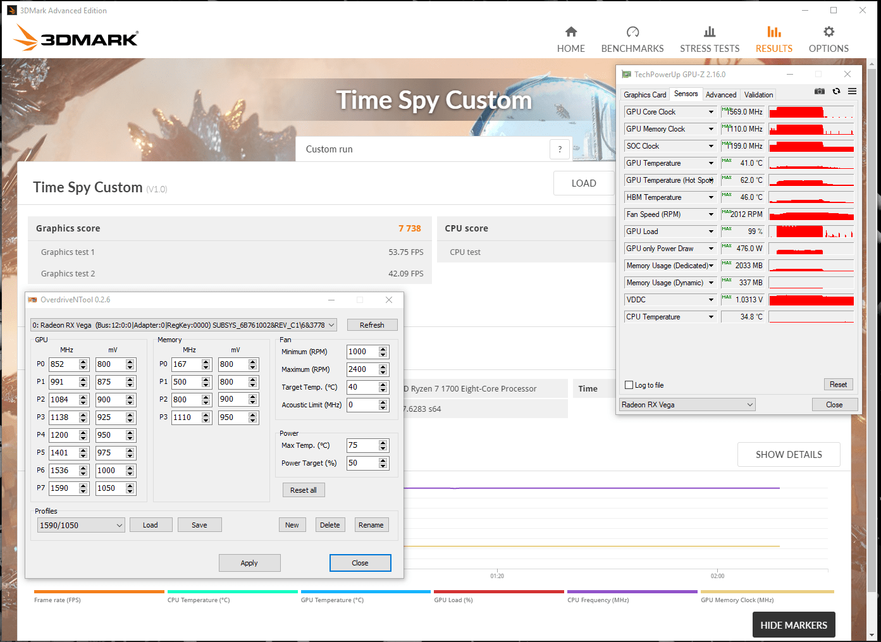881x642 pixels.
Task: Click Memory P3 MHz field 1110
Action: (187, 417)
